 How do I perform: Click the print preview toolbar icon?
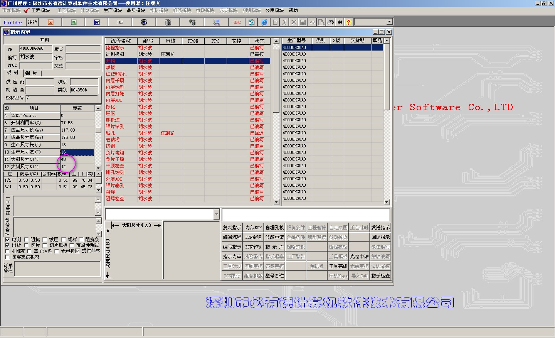321,22
